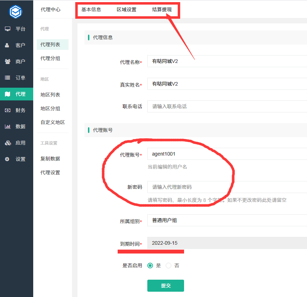Open 代理列表 in the submenu
This screenshot has width=307, height=297.
tap(53, 45)
